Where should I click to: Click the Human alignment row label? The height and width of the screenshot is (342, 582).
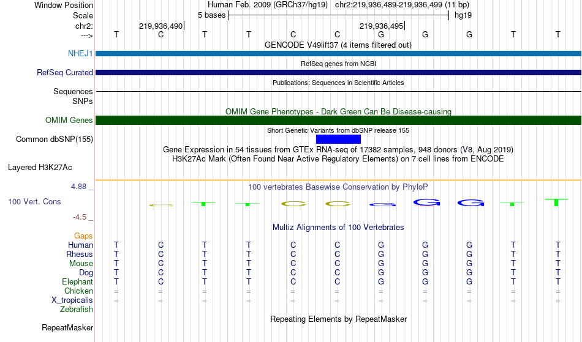[80, 245]
